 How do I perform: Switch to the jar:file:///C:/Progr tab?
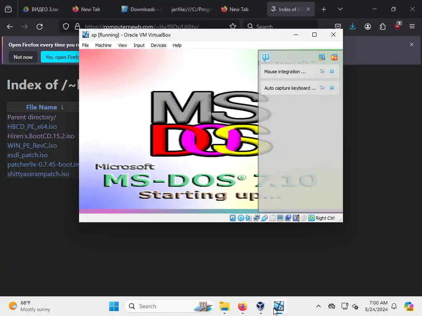pos(190,9)
